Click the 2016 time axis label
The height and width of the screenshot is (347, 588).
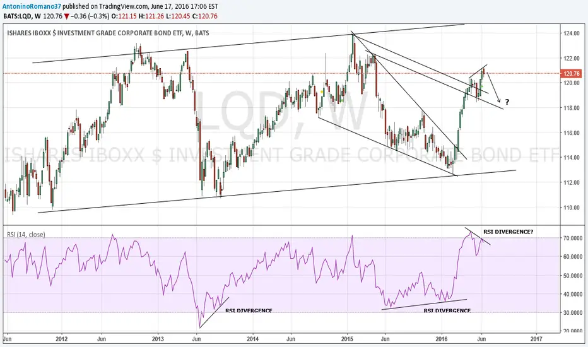tap(442, 339)
